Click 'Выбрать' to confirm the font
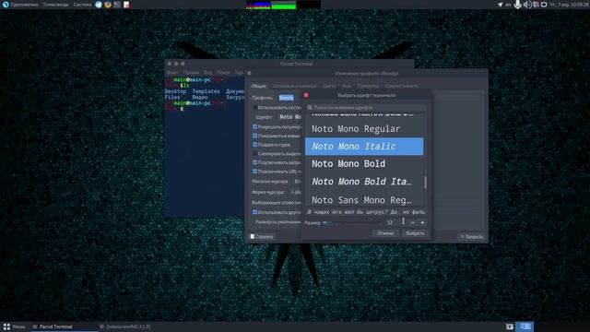The image size is (590, 332). tap(415, 233)
